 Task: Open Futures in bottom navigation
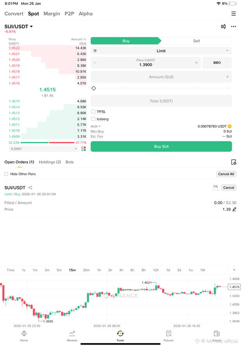[x=169, y=336]
